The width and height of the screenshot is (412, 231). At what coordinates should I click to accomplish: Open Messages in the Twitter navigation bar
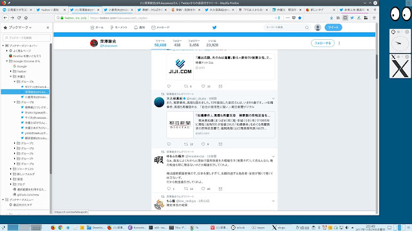[x=160, y=28]
